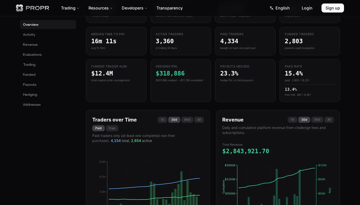Go to Funded section in sidebar
The width and height of the screenshot is (360, 205).
(x=48, y=74)
